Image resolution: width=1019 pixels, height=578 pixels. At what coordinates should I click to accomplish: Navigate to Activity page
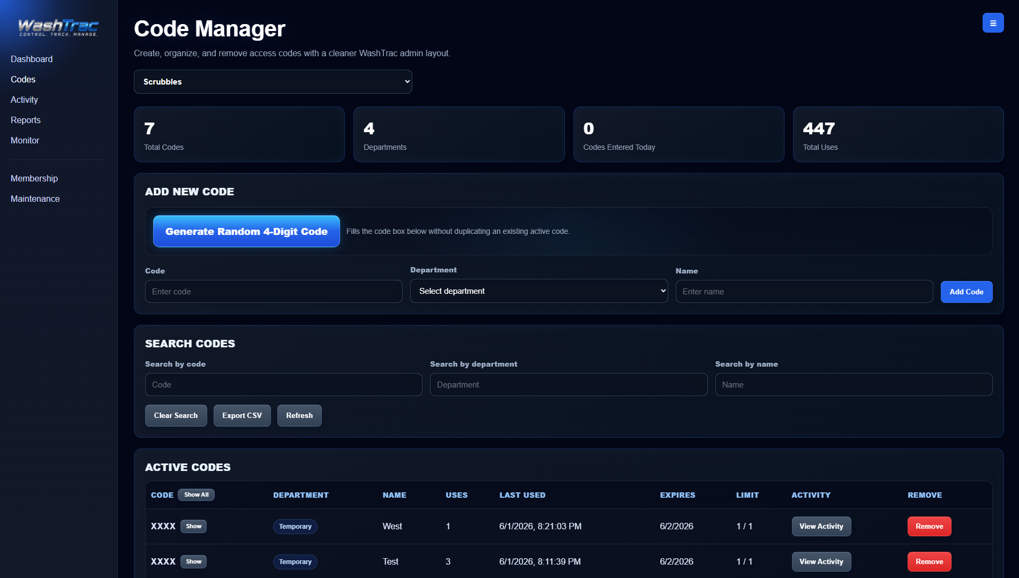pyautogui.click(x=24, y=100)
